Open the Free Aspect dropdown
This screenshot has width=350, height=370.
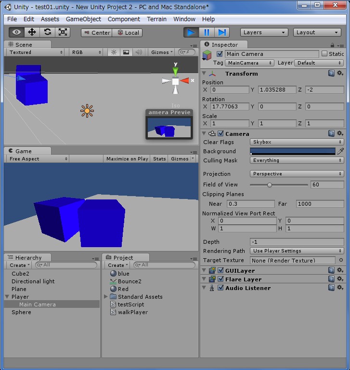[38, 159]
